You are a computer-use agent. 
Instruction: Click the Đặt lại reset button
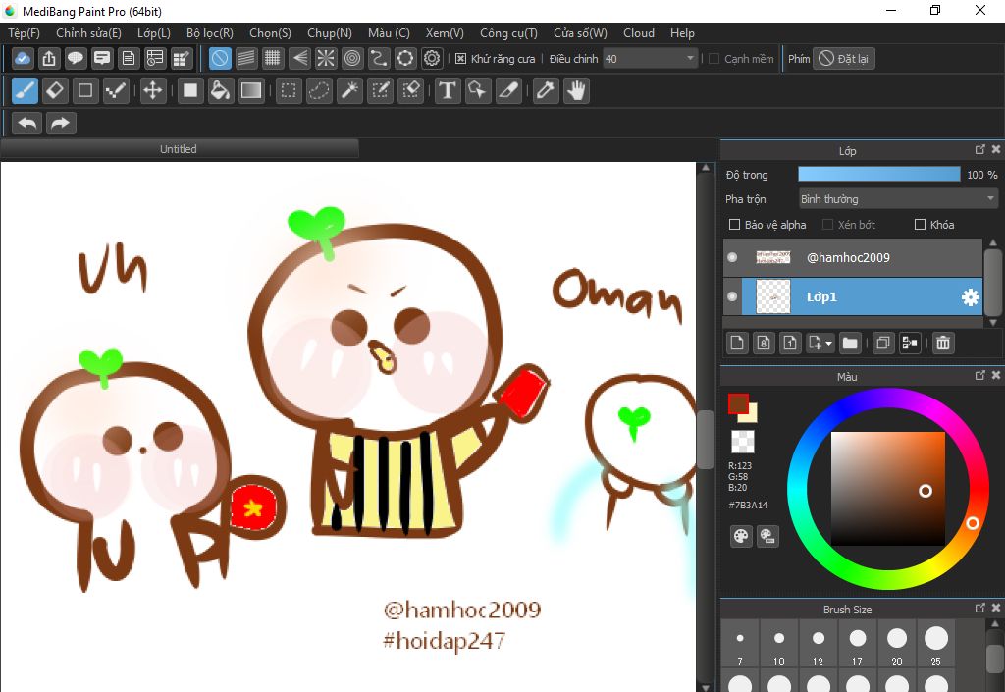click(x=844, y=58)
